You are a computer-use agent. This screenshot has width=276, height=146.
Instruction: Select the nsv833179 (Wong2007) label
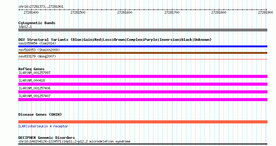pyautogui.click(x=37, y=56)
